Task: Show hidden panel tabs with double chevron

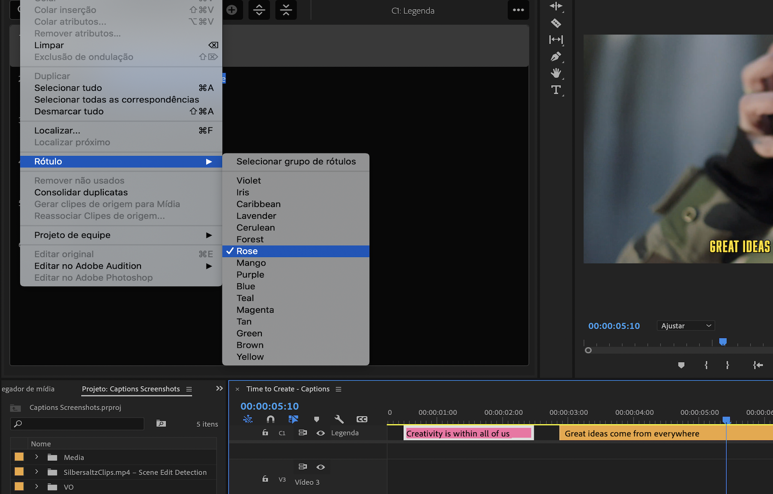Action: click(x=219, y=389)
